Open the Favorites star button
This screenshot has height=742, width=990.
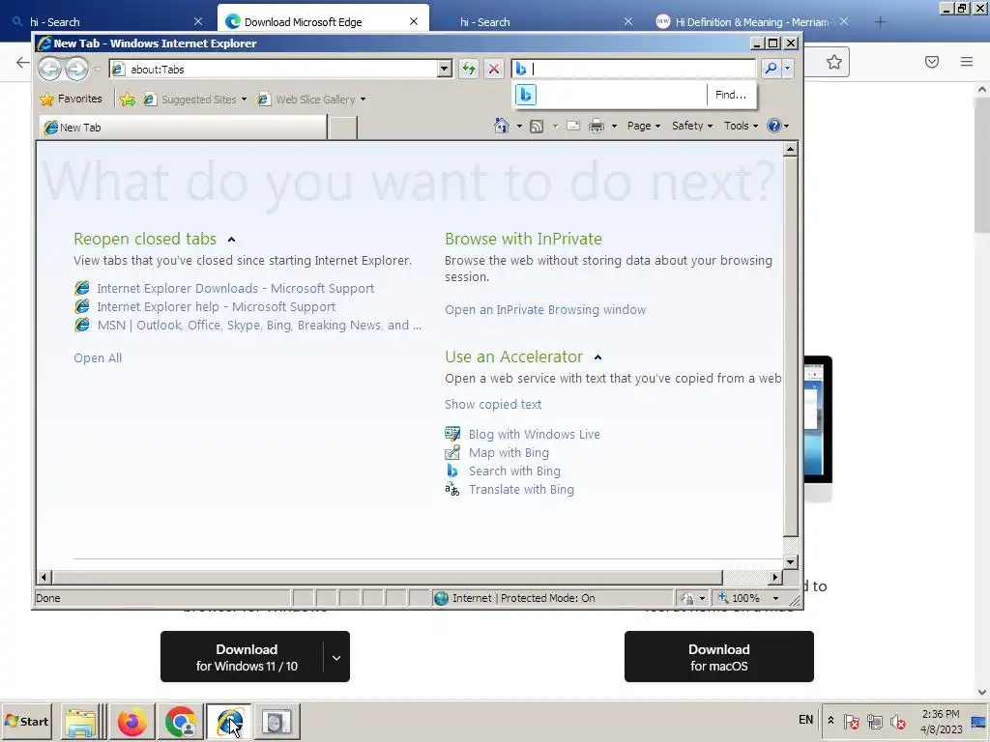pyautogui.click(x=71, y=100)
